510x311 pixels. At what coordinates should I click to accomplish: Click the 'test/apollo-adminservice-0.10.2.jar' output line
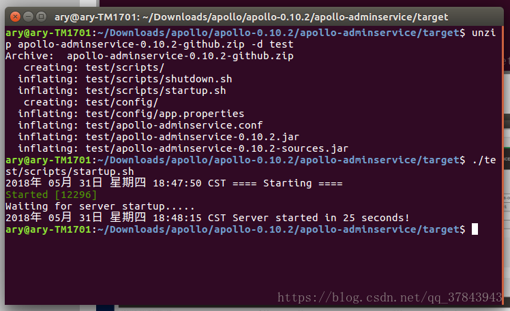point(158,137)
